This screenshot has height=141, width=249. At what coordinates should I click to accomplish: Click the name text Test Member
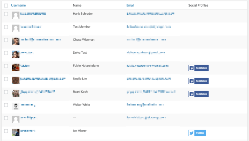(82, 27)
